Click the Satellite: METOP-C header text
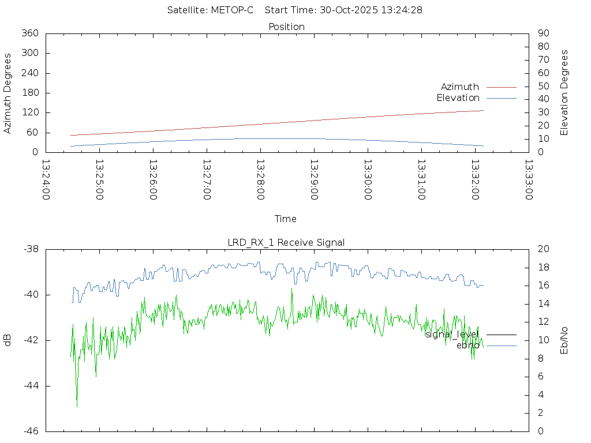The height and width of the screenshot is (443, 591). click(x=210, y=10)
